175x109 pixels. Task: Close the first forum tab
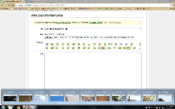point(23,1)
